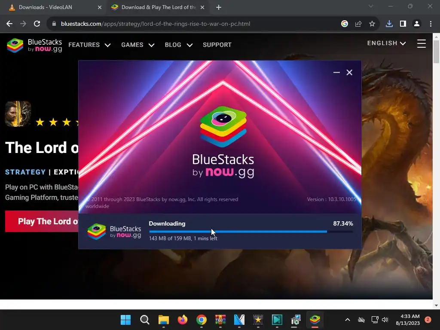Close the Downloads - VideoLAN tab
The image size is (440, 330).
click(x=100, y=7)
